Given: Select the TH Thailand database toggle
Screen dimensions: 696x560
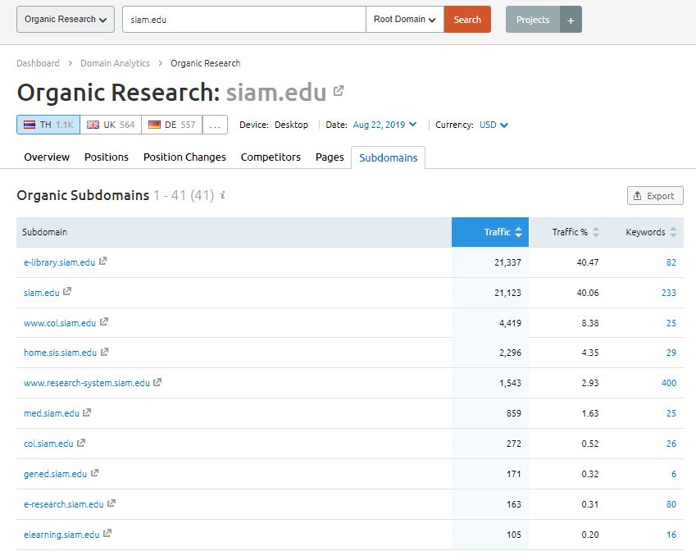Looking at the screenshot, I should pos(48,125).
